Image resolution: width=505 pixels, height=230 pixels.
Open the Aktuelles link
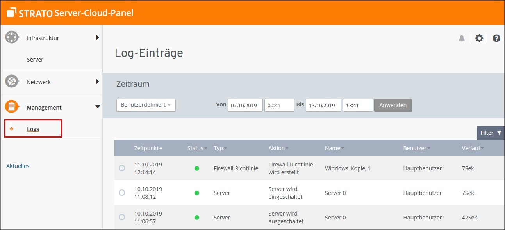[x=18, y=166]
